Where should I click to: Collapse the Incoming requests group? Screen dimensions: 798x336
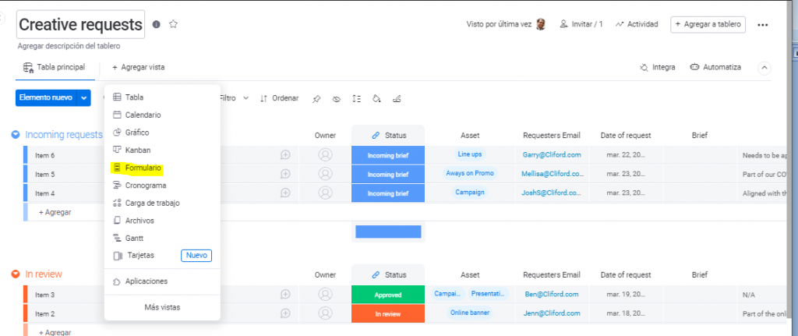point(16,135)
